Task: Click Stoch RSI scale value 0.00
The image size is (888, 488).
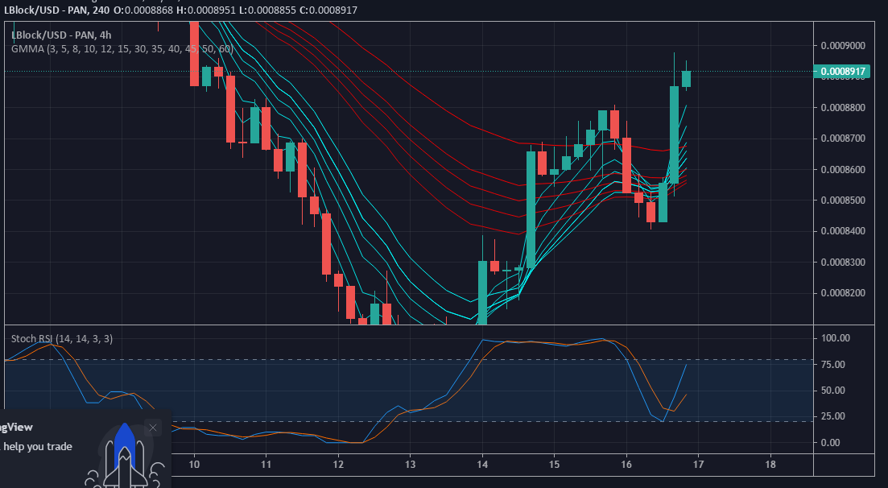Action: (x=831, y=442)
